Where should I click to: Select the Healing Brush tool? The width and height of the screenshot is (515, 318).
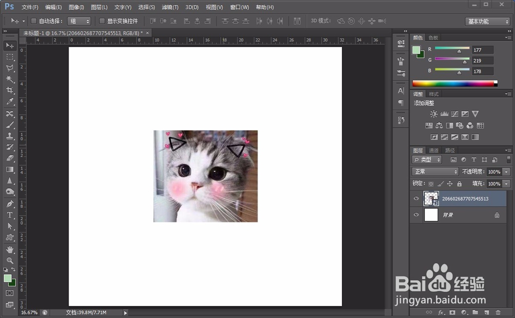click(10, 114)
